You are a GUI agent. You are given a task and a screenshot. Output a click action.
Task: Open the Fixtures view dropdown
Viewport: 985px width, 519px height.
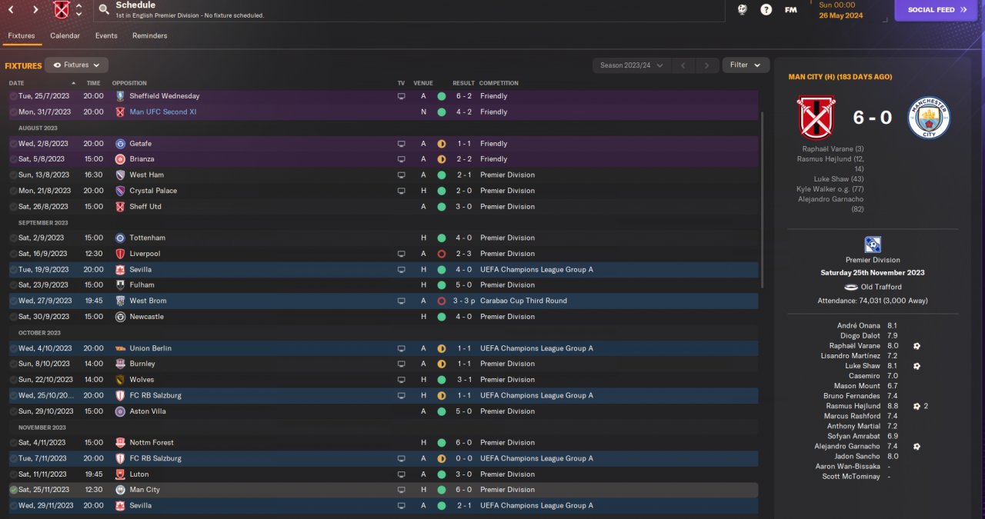coord(76,65)
